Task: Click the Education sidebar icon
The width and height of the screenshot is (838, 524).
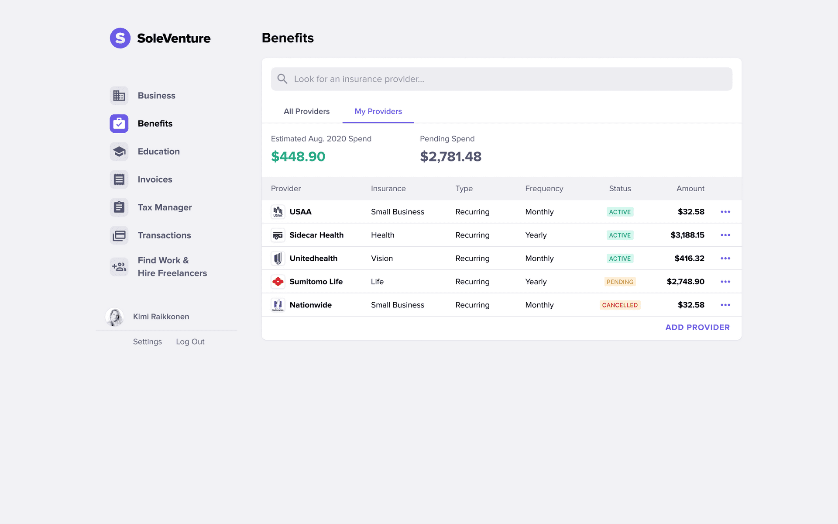Action: click(x=119, y=151)
